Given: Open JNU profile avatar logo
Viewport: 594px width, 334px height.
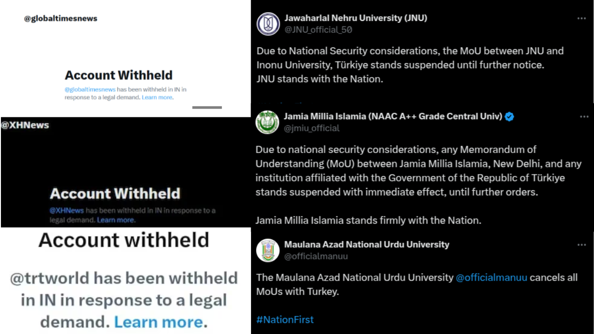Looking at the screenshot, I should [x=268, y=24].
